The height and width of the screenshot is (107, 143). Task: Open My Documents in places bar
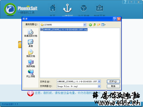31,53
